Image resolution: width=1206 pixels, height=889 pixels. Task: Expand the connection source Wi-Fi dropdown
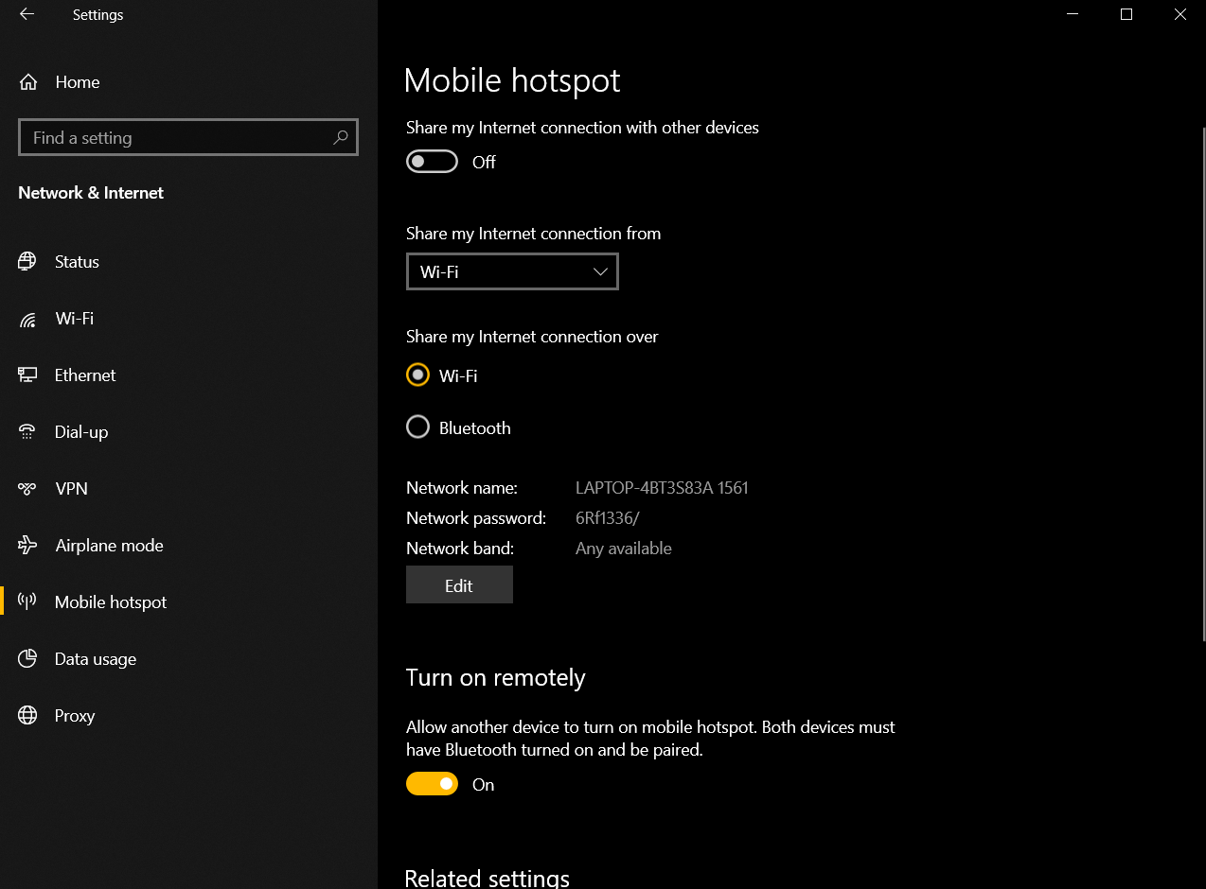click(x=512, y=271)
